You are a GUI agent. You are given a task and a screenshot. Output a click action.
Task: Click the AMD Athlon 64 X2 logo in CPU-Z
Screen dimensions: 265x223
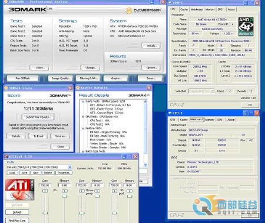(246, 27)
